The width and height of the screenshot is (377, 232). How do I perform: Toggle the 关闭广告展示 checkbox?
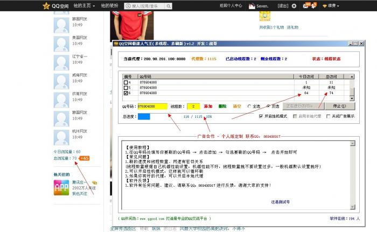(x=328, y=116)
